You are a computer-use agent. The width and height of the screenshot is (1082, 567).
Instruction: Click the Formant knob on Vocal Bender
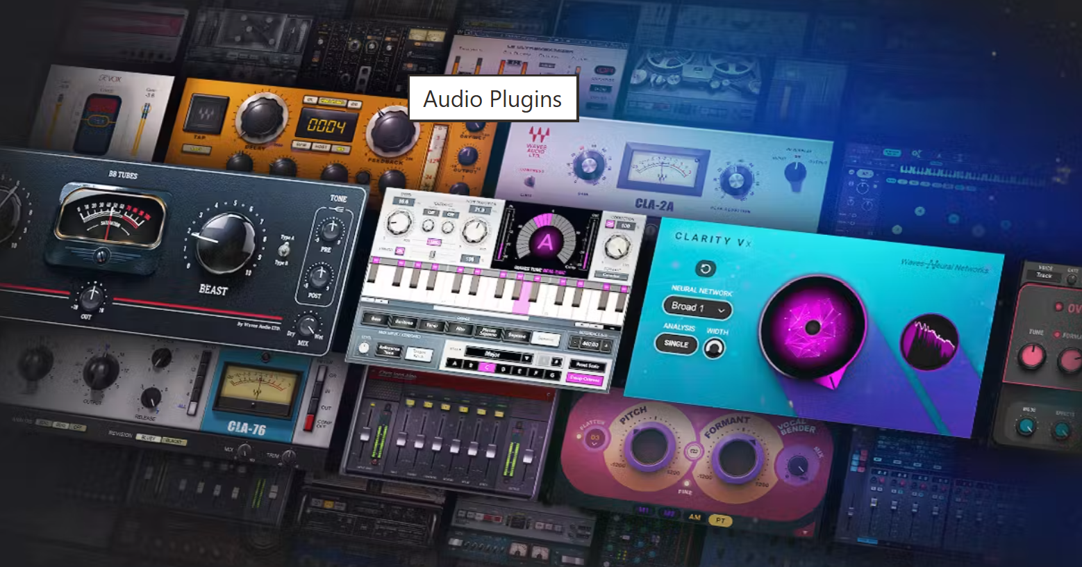(x=738, y=457)
